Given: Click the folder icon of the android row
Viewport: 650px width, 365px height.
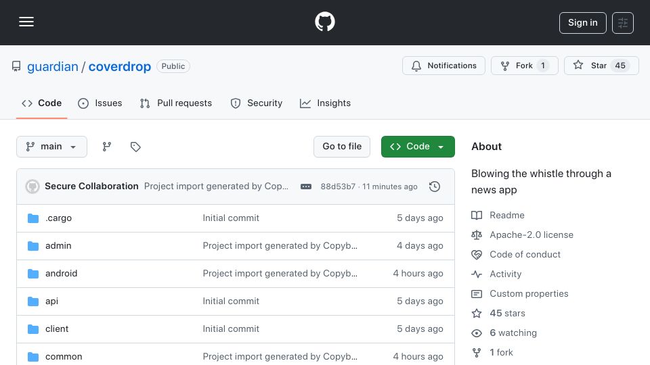Looking at the screenshot, I should point(33,274).
